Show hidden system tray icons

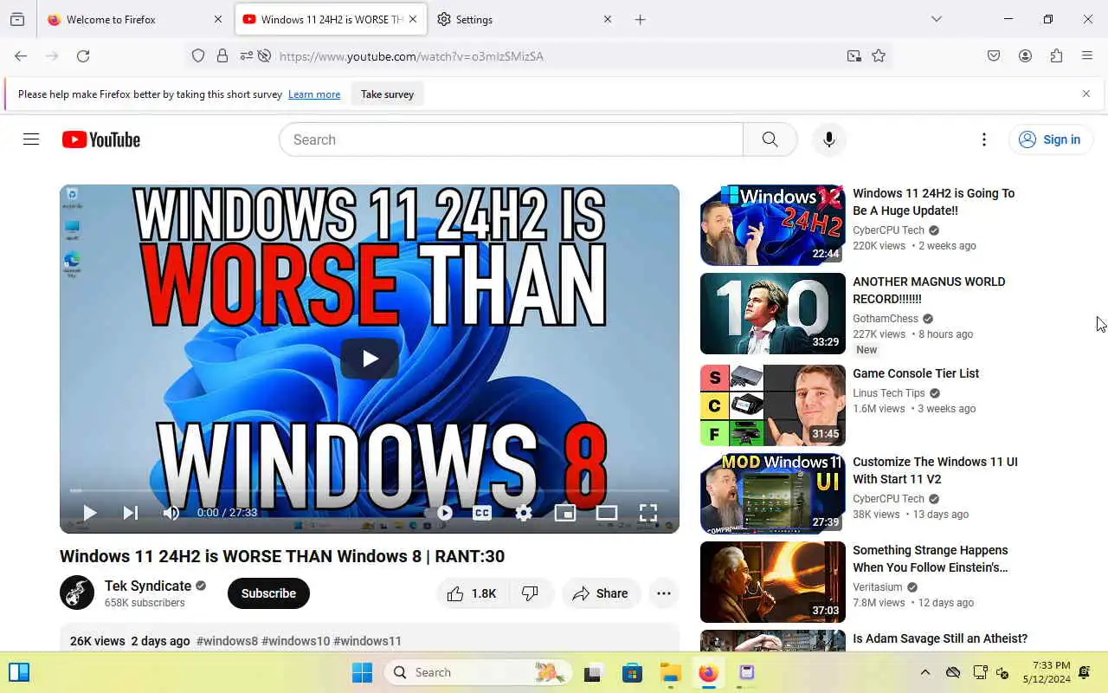[924, 672]
